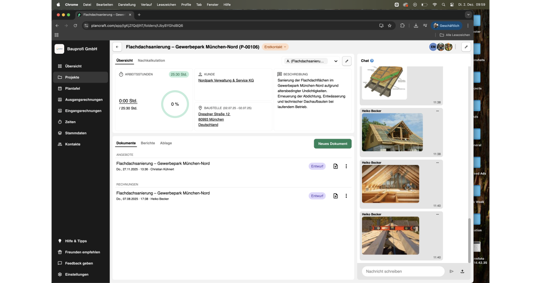Click the blue help icon next to Chat
This screenshot has width=541, height=283.
coord(372,61)
